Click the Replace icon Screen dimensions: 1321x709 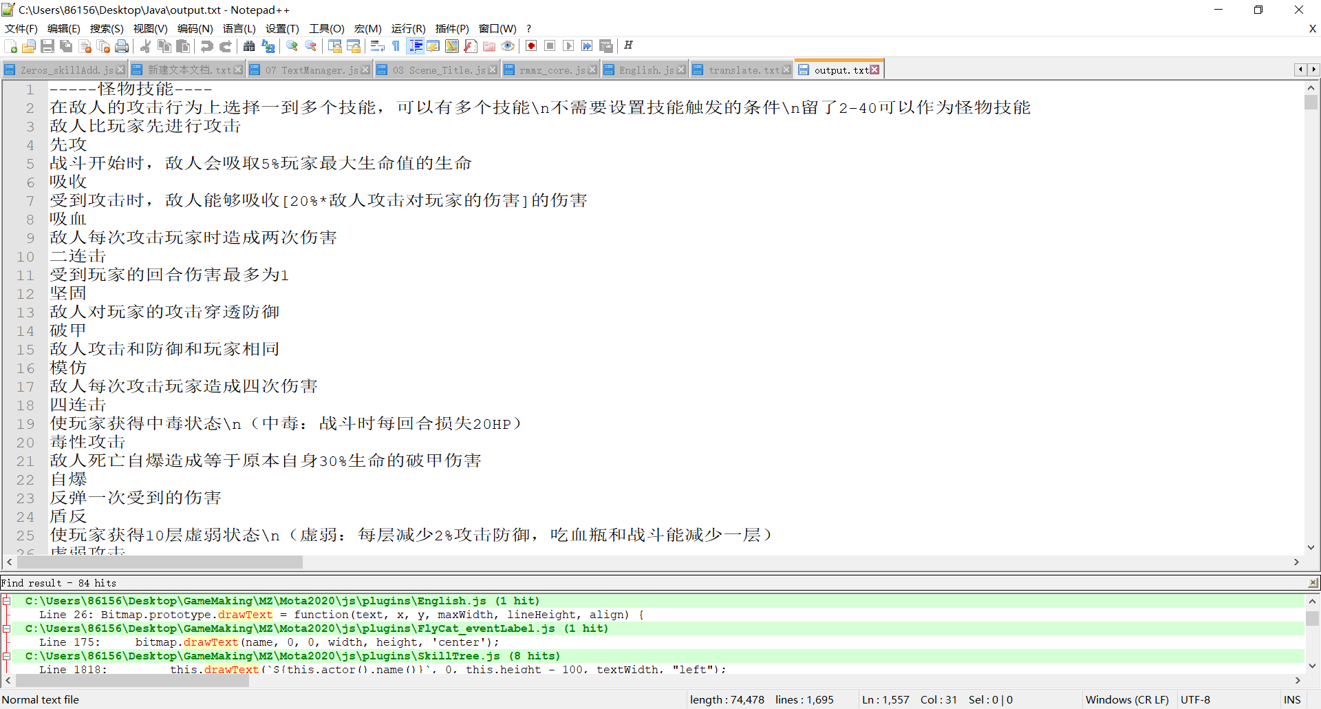(x=268, y=46)
